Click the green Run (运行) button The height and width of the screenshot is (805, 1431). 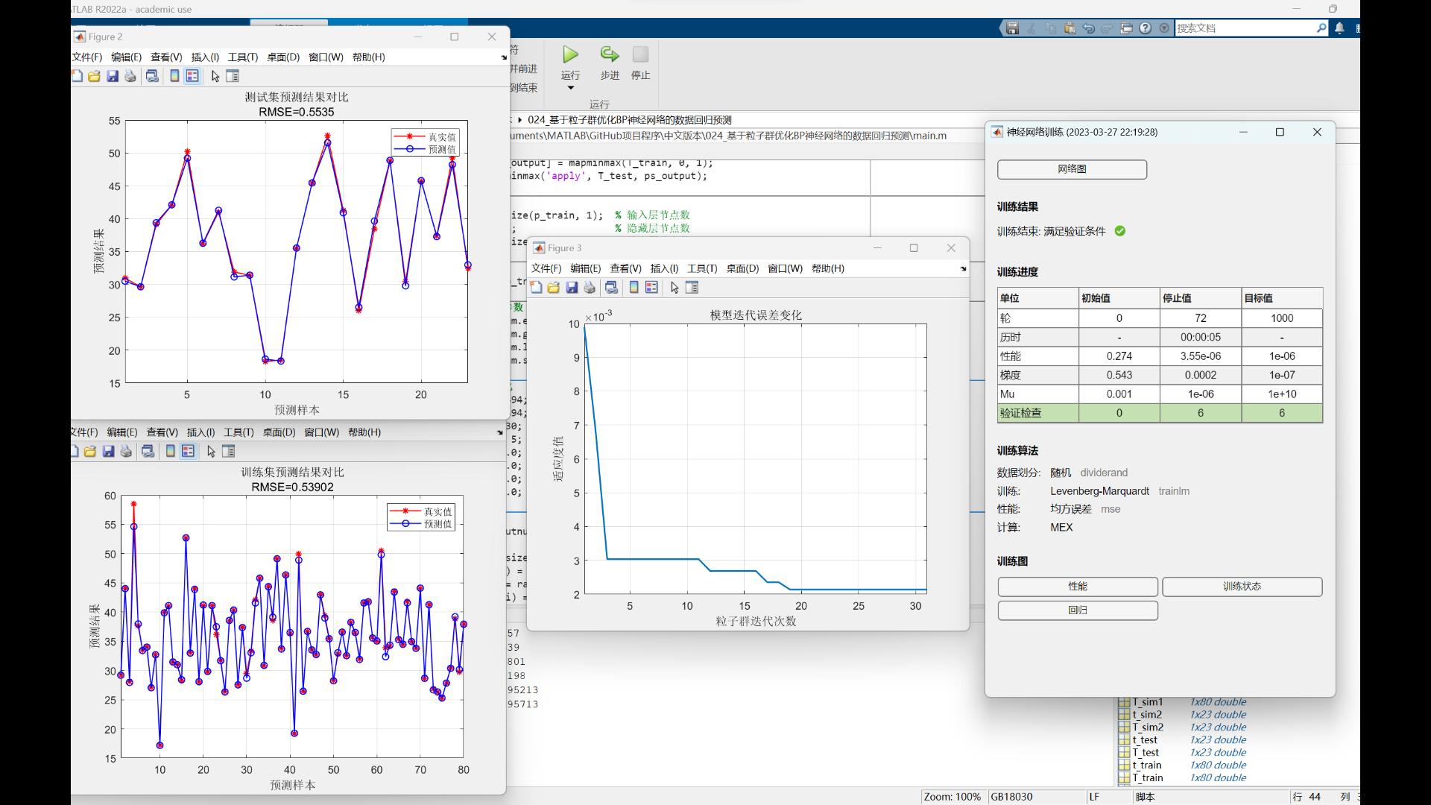coord(570,55)
